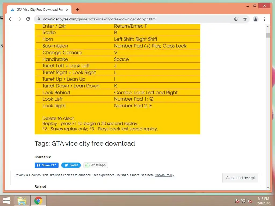This screenshot has width=275, height=206.
Task: Click the 'Return/Enter; F' cell
Action: coord(131,26)
